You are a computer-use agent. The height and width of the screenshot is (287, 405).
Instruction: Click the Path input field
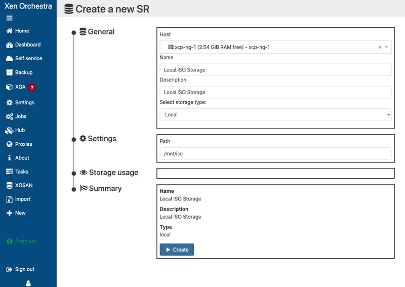tap(275, 154)
